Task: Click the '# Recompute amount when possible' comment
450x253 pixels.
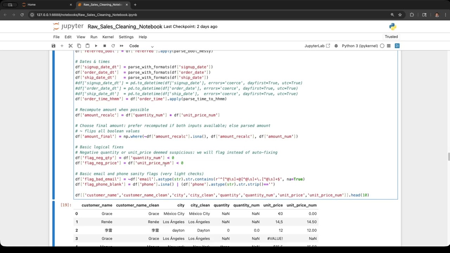Action: (x=112, y=110)
